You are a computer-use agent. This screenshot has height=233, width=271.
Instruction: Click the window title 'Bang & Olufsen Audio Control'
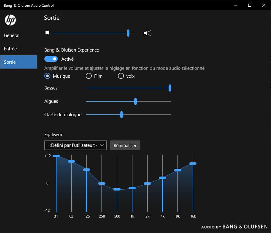coord(29,5)
